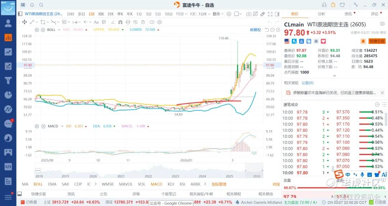The height and width of the screenshot is (206, 388).
Task: Open the search magnifier in the title bar
Action: coord(41,5)
